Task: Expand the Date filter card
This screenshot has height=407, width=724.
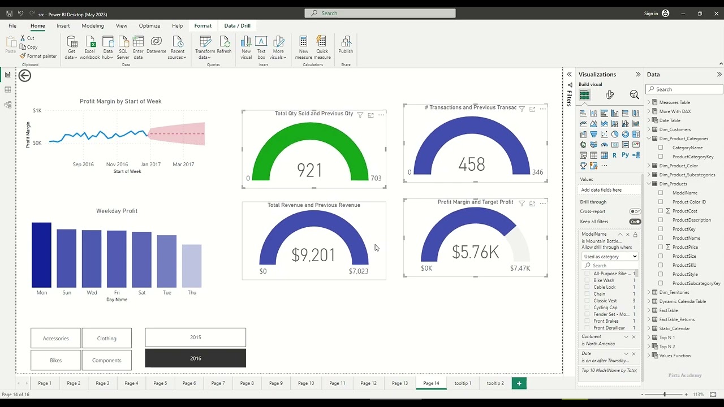Action: click(626, 354)
